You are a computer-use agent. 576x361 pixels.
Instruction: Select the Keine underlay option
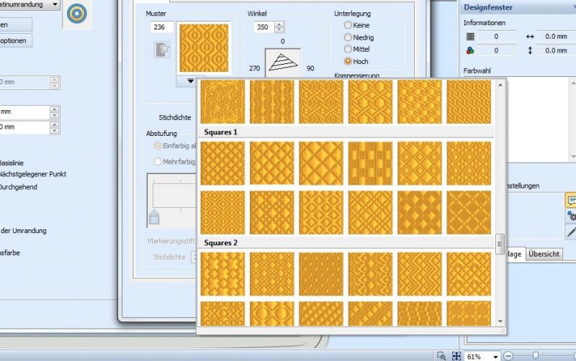[x=348, y=25]
